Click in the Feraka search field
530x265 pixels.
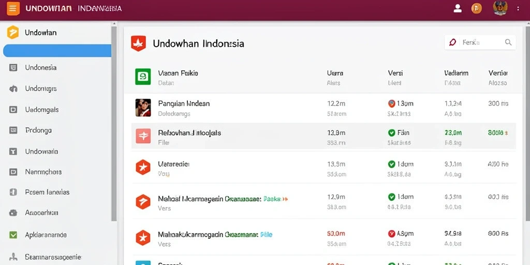pos(480,42)
